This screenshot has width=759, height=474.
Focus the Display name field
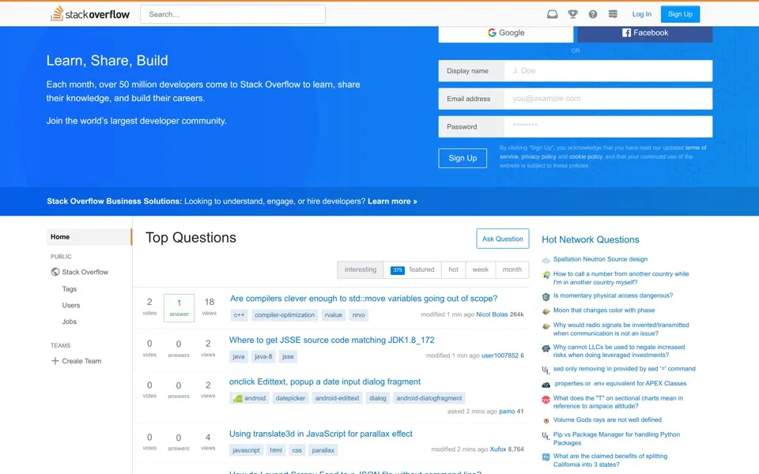click(x=608, y=70)
